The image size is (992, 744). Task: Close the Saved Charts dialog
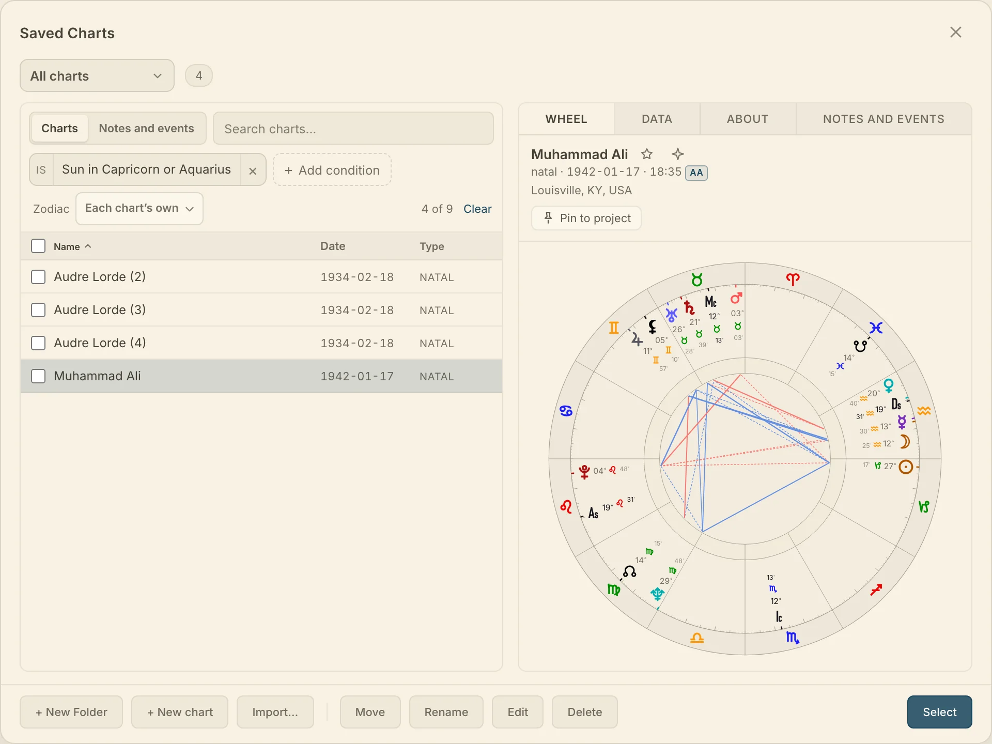point(956,32)
